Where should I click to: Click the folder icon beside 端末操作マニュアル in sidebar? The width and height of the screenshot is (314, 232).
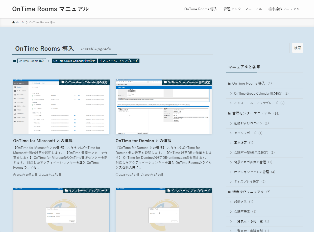(229, 192)
